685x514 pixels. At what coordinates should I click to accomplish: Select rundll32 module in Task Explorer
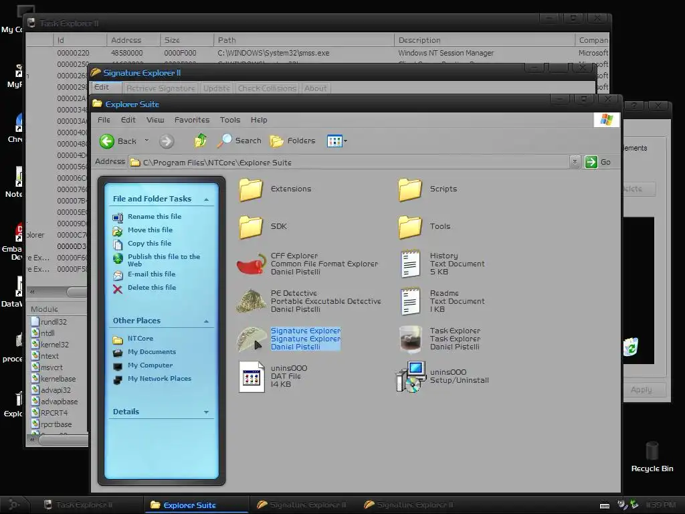click(x=54, y=322)
